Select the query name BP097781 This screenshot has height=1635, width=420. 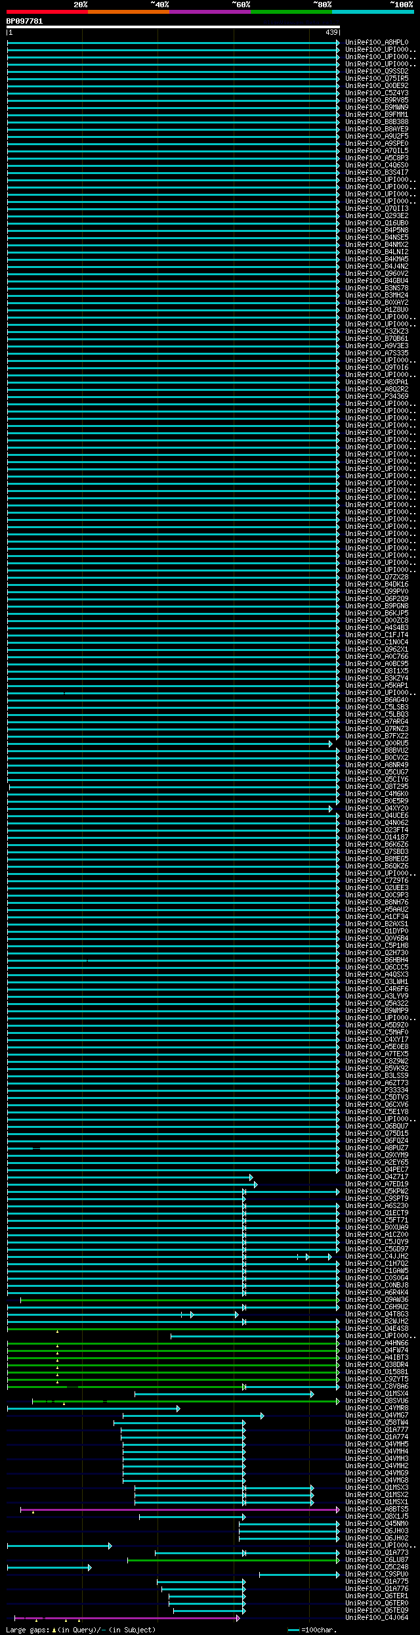[24, 22]
